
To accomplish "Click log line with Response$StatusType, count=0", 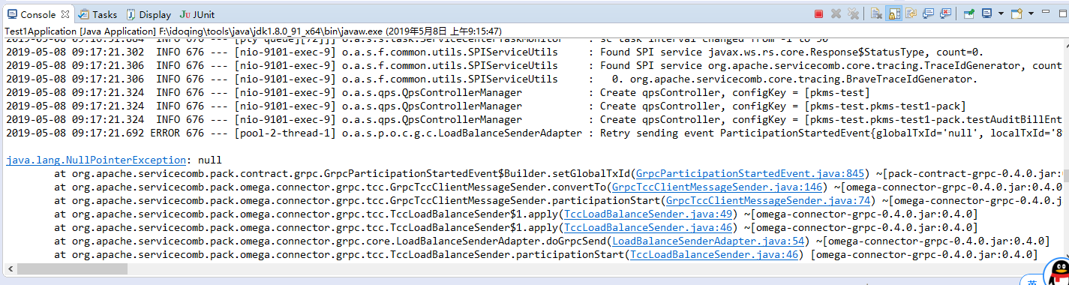I will [x=494, y=52].
